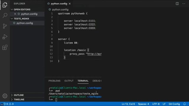Split the editor to the right
The width and height of the screenshot is (189, 106).
pyautogui.click(x=177, y=4)
